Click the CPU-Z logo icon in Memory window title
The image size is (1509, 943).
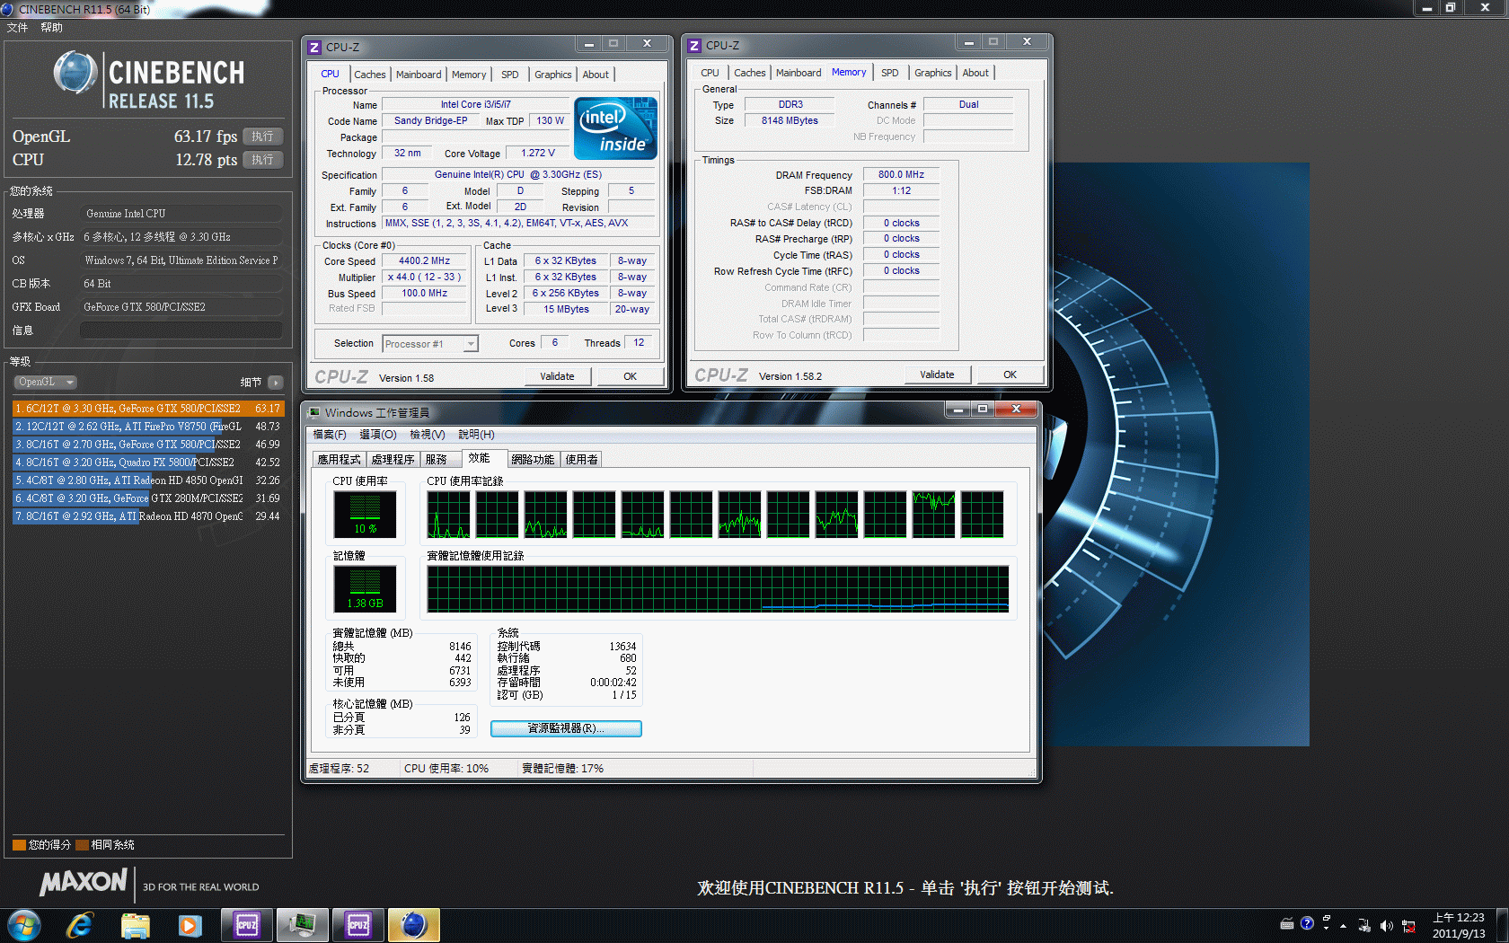point(694,46)
